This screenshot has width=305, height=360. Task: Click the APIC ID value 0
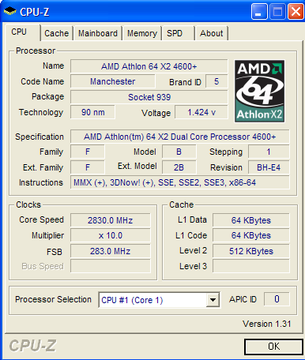tap(277, 299)
